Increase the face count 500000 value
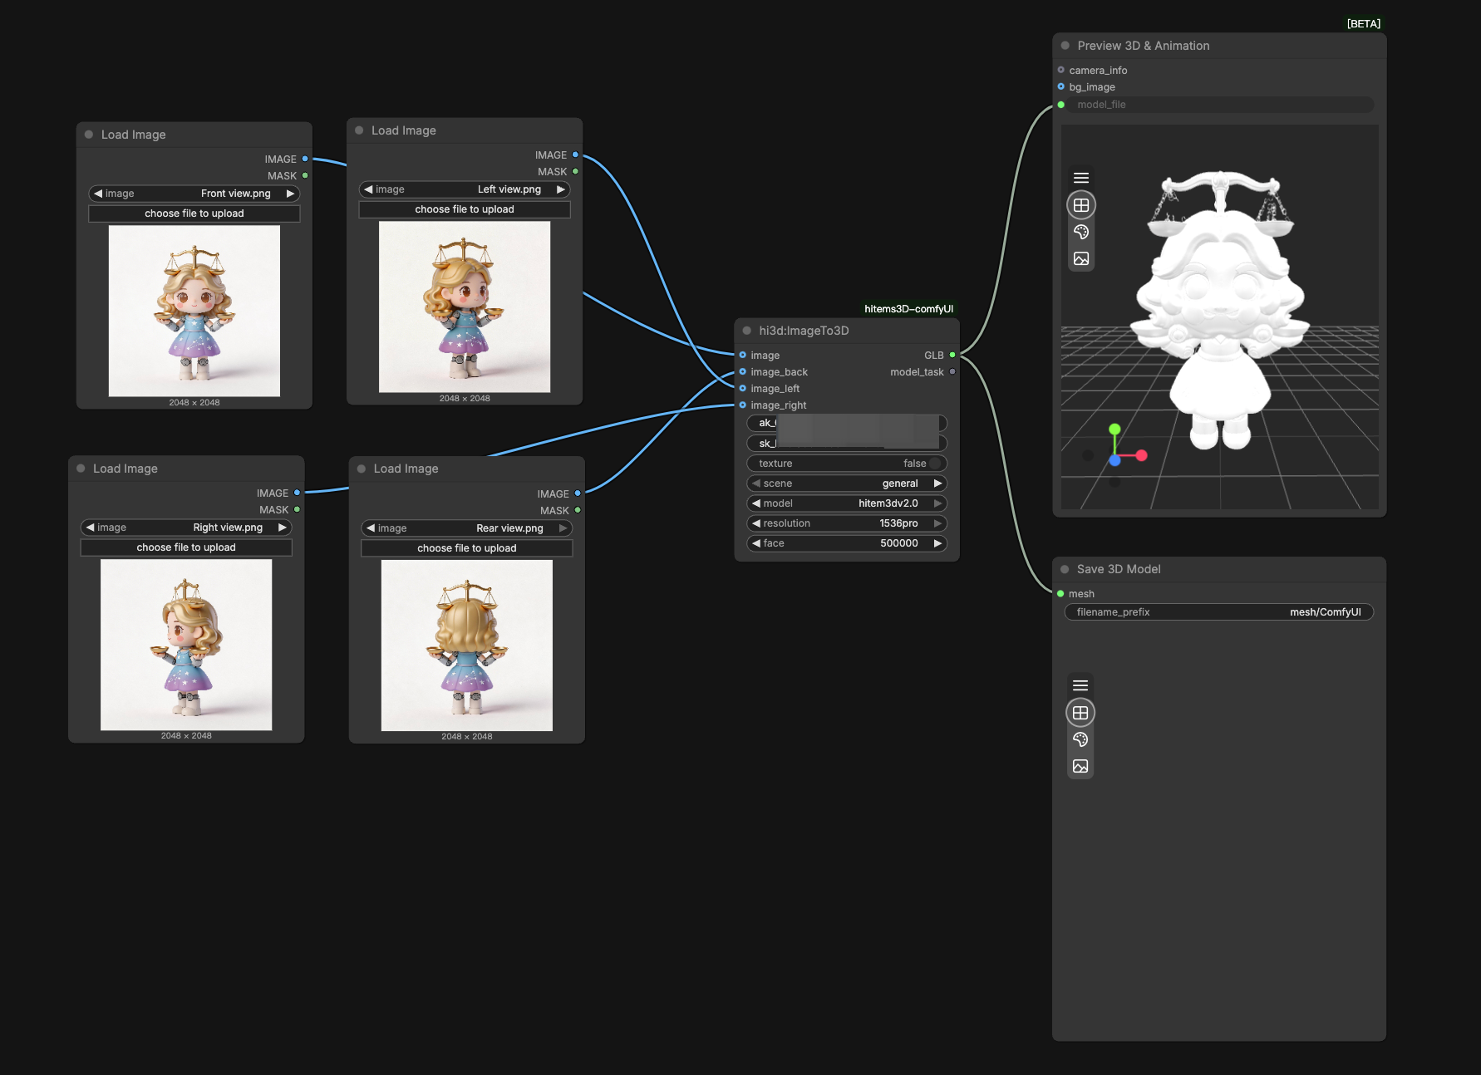 937,543
